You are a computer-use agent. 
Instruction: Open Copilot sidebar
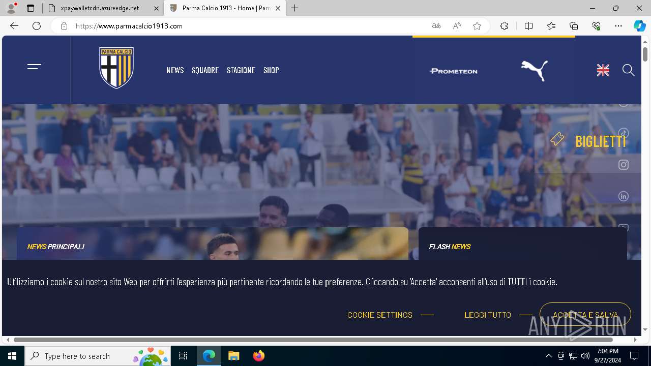(x=640, y=26)
